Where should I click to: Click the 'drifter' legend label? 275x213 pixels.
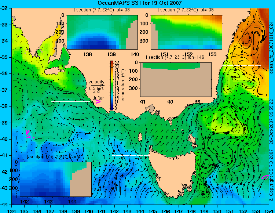[x=98, y=98]
